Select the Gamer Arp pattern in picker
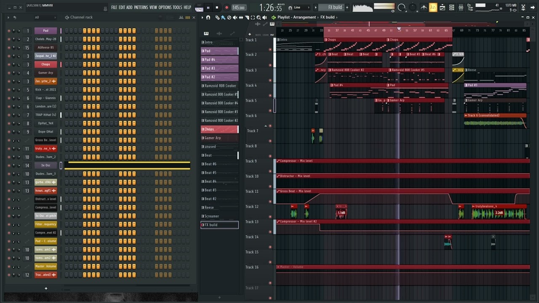Viewport: 539px width, 303px height. [219, 138]
